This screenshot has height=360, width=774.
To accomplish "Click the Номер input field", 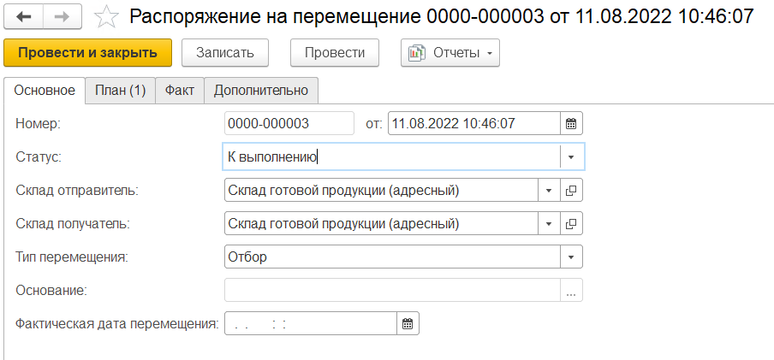I will coord(289,123).
